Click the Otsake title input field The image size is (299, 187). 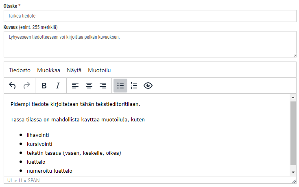pyautogui.click(x=150, y=16)
